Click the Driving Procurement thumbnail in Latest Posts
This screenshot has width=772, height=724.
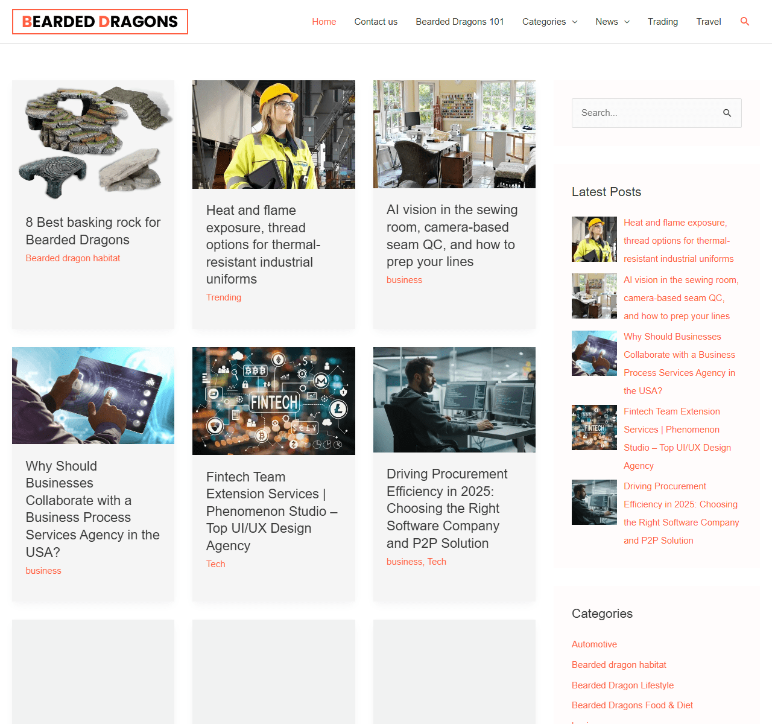click(x=594, y=502)
